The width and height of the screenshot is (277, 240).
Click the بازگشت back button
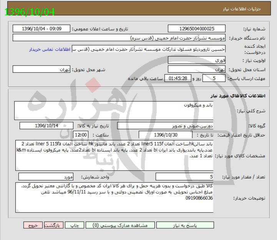(x=54, y=225)
